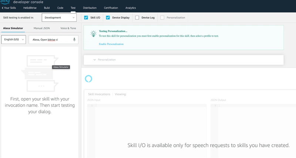Image resolution: width=296 pixels, height=158 pixels.
Task: Select the Alexa Simulator tab
Action: 13,28
